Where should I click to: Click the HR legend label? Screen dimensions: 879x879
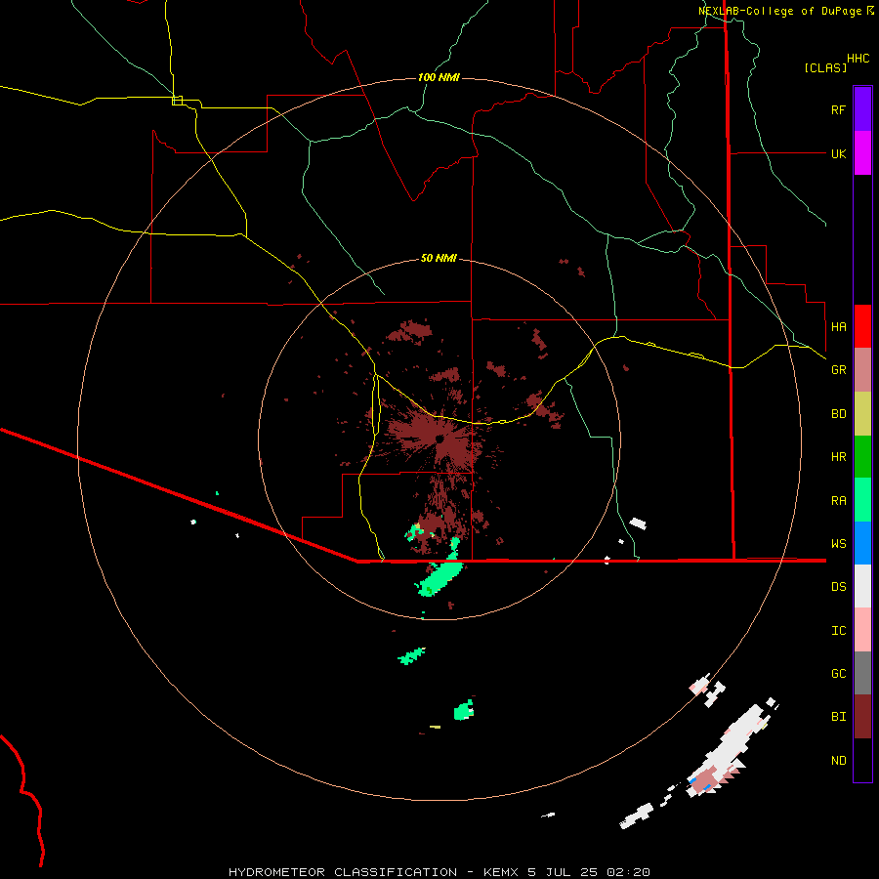[838, 457]
